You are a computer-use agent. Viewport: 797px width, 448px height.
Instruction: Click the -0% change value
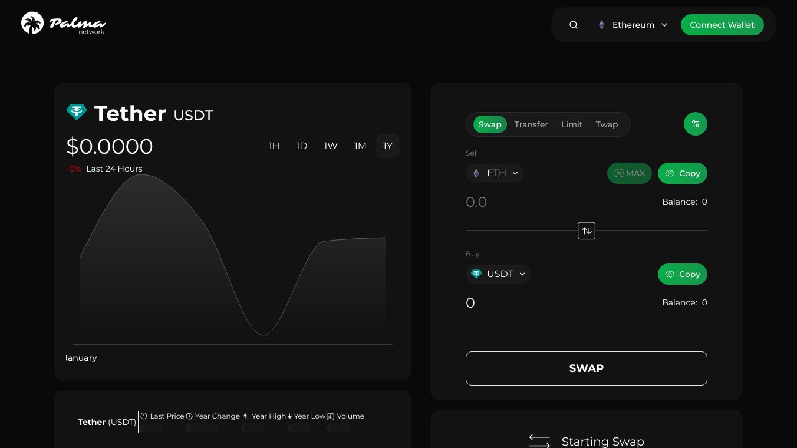click(x=74, y=169)
